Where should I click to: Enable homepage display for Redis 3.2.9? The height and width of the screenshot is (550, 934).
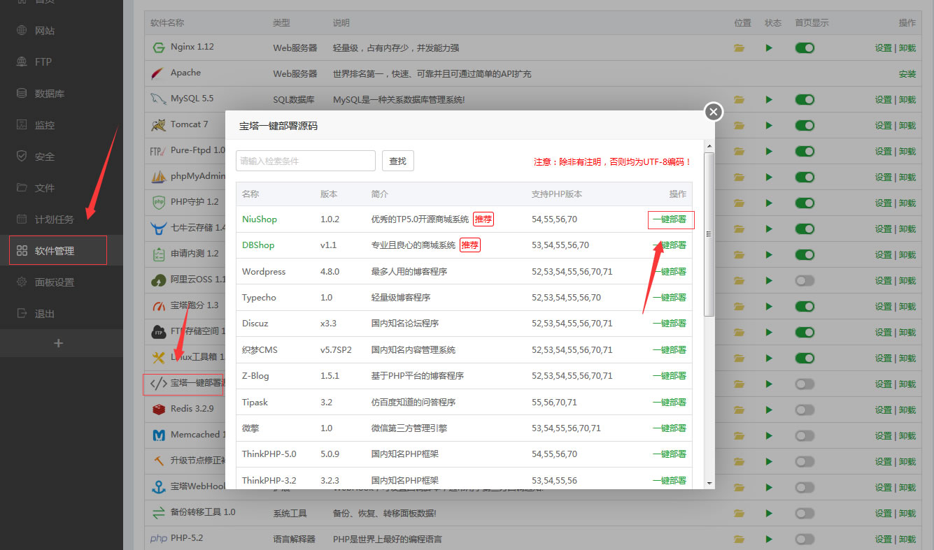click(x=805, y=410)
